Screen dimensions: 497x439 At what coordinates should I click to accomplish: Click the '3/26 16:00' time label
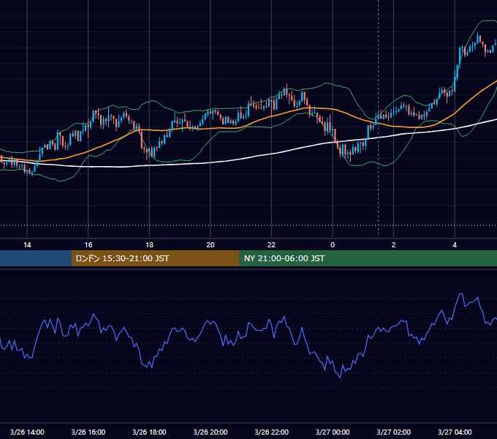[x=88, y=432]
